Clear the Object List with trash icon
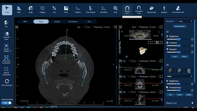 [x=192, y=103]
